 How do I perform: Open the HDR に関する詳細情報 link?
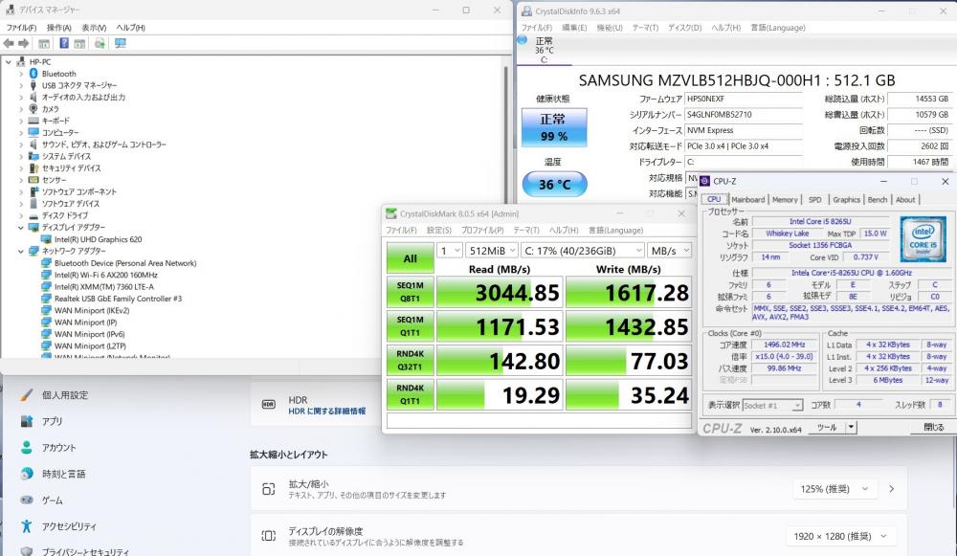click(x=327, y=411)
